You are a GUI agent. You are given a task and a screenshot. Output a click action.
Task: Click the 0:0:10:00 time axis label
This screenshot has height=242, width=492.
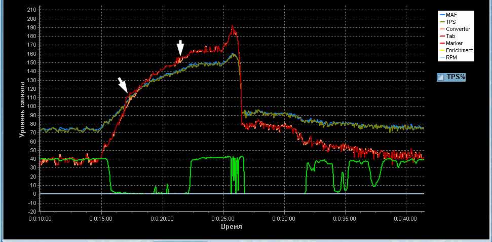click(x=41, y=219)
